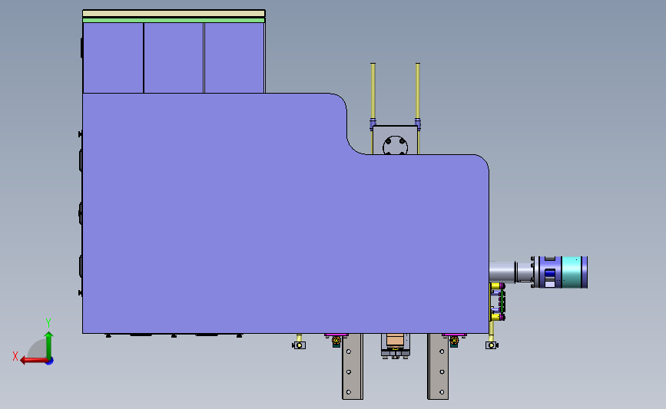
Task: Select the cyan motor section
Action: (572, 272)
